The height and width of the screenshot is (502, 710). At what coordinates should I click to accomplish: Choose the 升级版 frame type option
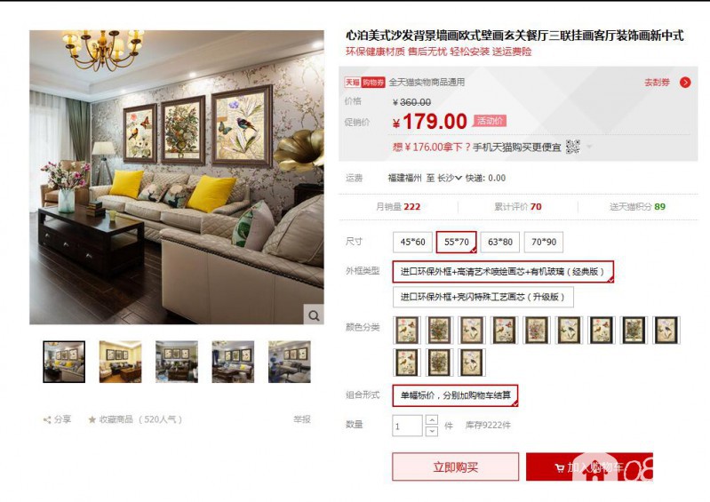[483, 297]
